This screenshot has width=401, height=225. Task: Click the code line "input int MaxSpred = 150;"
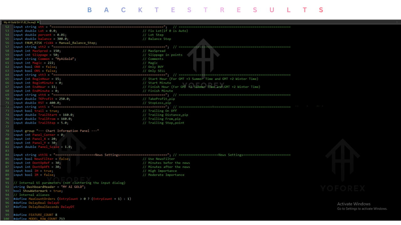point(37,51)
